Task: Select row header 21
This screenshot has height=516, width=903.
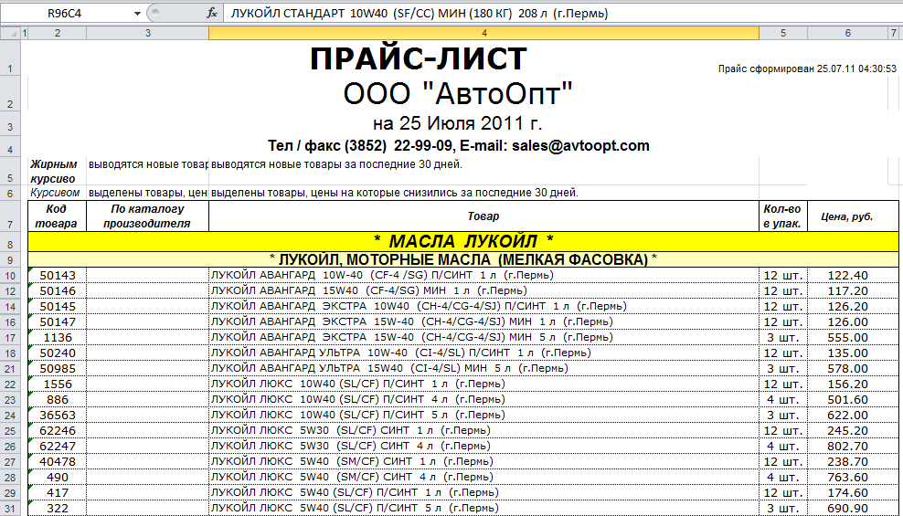Action: (x=10, y=369)
